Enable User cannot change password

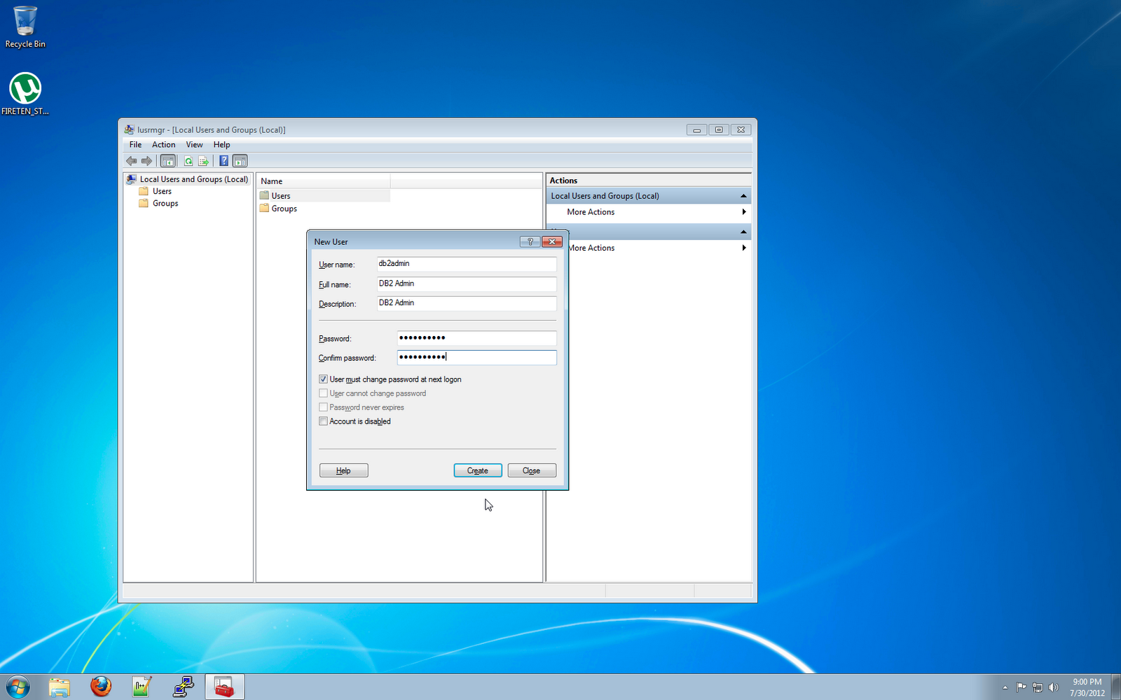click(x=323, y=393)
